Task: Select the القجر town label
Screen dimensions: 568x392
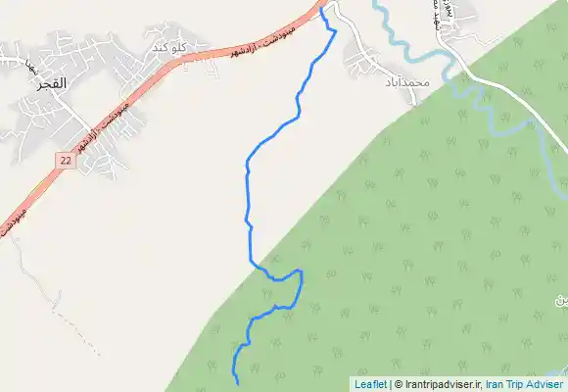Action: point(52,83)
